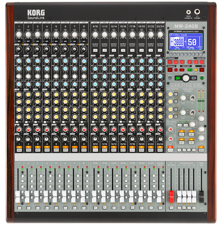Click the blue DFX Rev Vocal display
The height and width of the screenshot is (225, 221).
[186, 41]
